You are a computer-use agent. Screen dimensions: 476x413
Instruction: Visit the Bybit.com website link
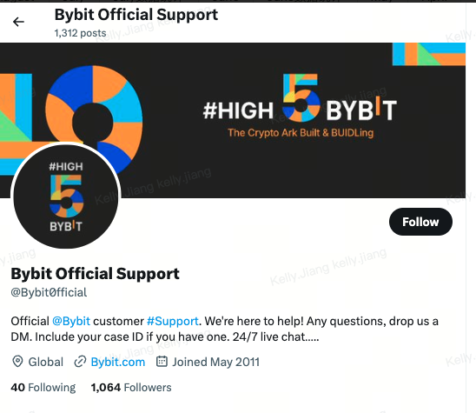tap(118, 362)
